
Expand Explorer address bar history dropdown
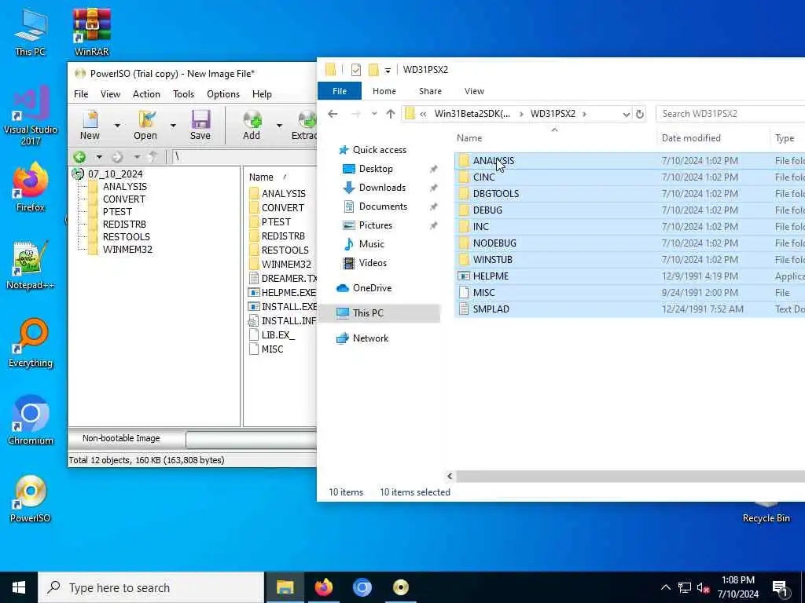(x=627, y=114)
